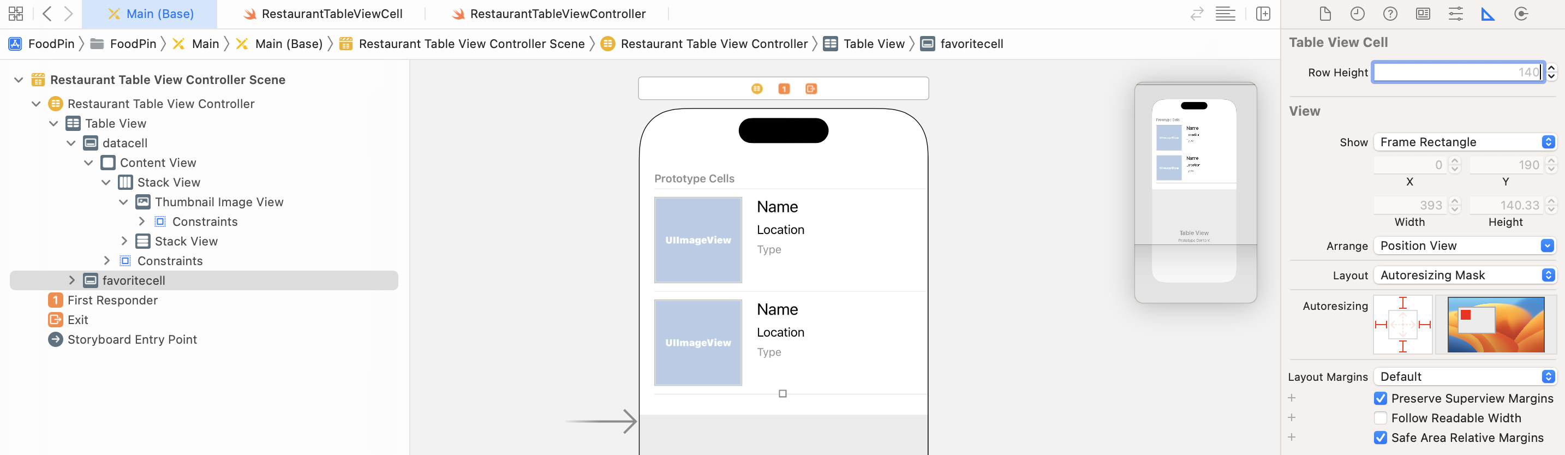The width and height of the screenshot is (1565, 455).
Task: Open the Layout Autoresizing Mask dropdown
Action: point(1464,275)
